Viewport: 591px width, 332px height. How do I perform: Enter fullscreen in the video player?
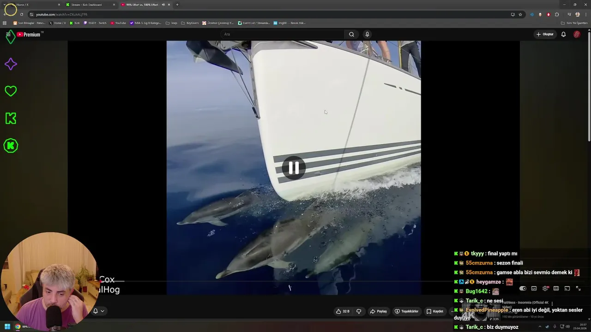pos(578,289)
